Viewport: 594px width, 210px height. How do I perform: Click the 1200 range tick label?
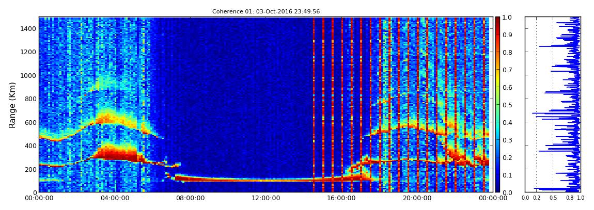coord(28,52)
